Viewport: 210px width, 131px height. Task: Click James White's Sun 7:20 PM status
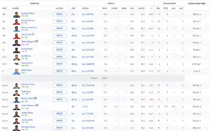[88, 114]
